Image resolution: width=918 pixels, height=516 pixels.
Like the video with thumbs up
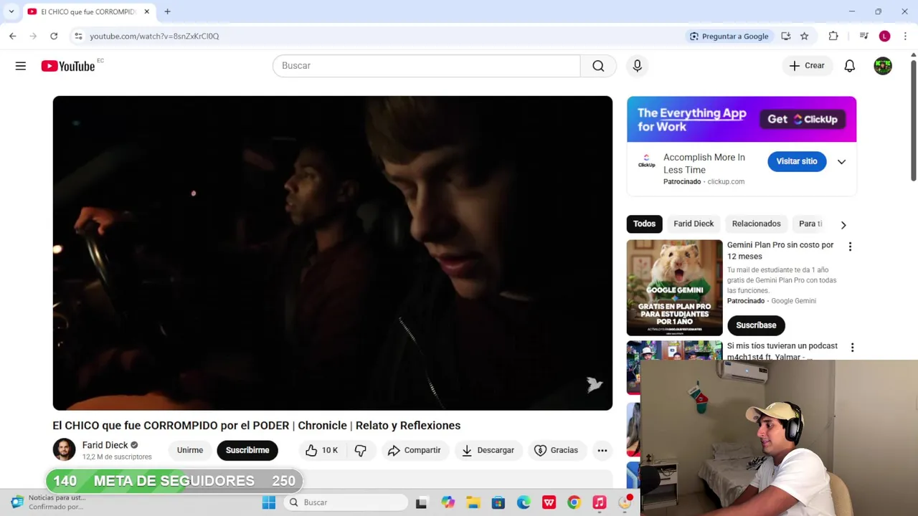click(321, 450)
